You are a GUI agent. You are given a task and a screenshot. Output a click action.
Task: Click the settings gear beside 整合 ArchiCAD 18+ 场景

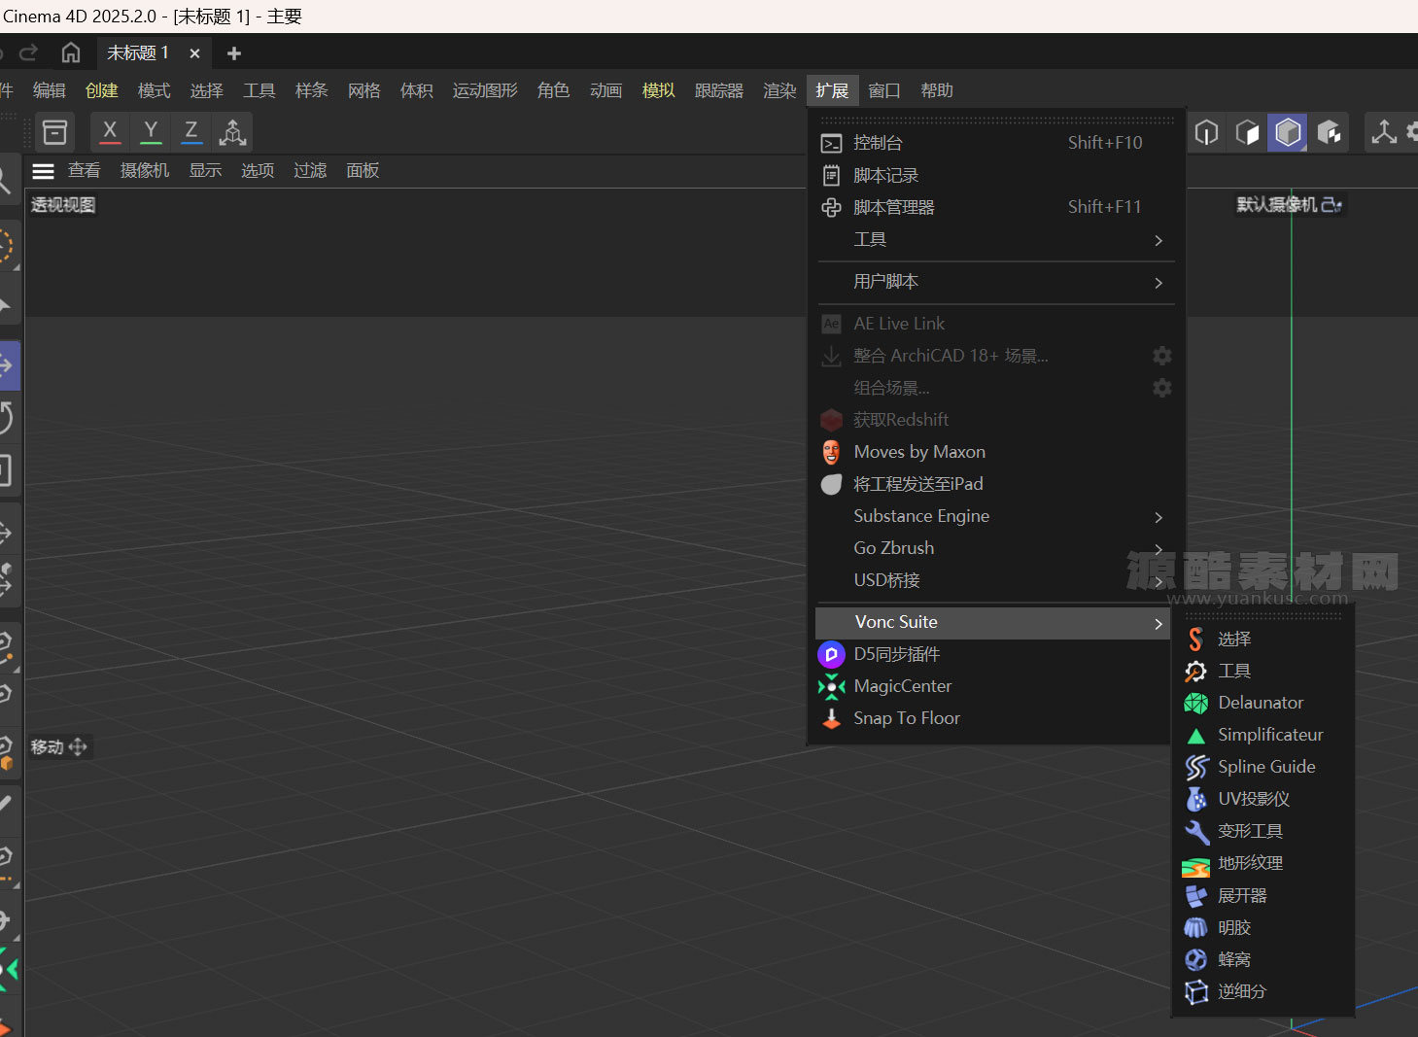click(x=1162, y=356)
